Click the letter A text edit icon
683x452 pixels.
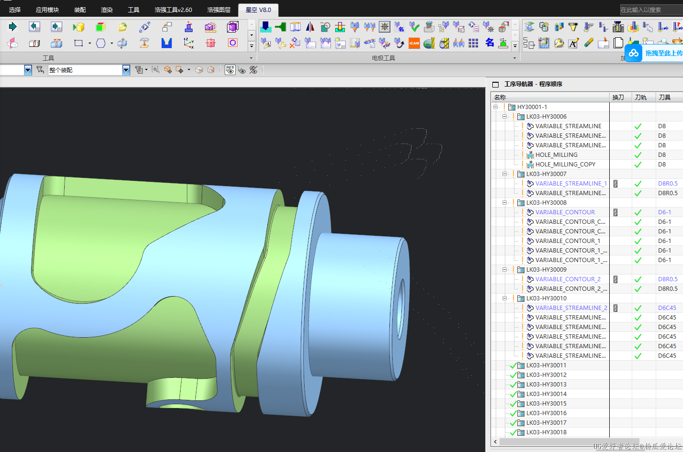pyautogui.click(x=573, y=43)
